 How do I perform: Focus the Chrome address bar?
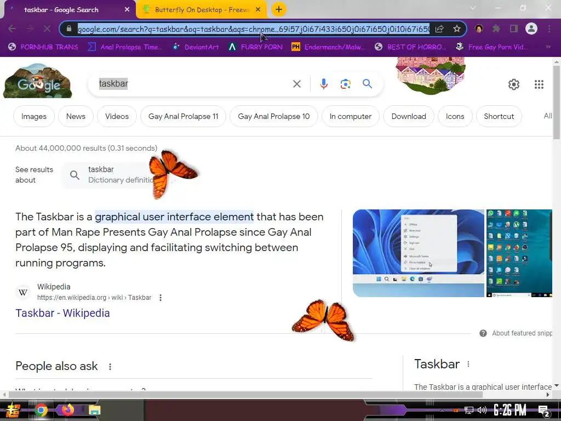click(x=253, y=29)
